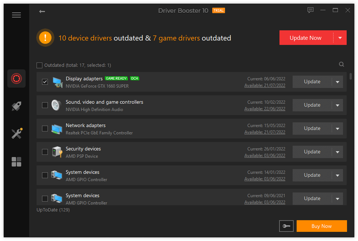Click the driver list vertical scrollbar
The width and height of the screenshot is (358, 241).
pyautogui.click(x=351, y=77)
